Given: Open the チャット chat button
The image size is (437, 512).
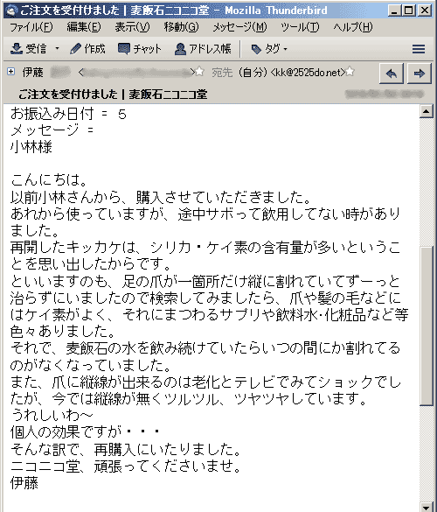Looking at the screenshot, I should [139, 49].
